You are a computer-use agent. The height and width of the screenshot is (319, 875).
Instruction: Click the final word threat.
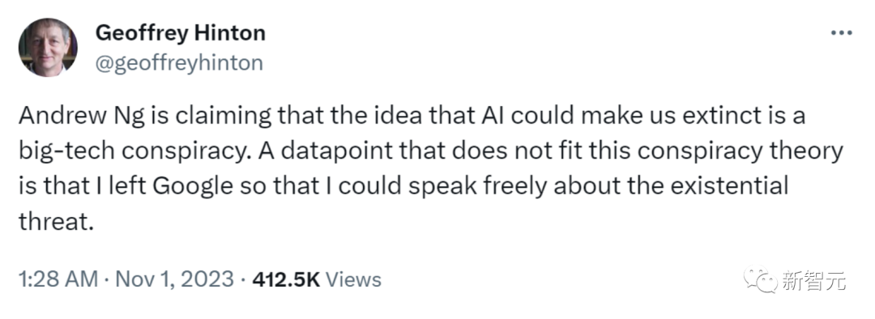click(x=55, y=221)
